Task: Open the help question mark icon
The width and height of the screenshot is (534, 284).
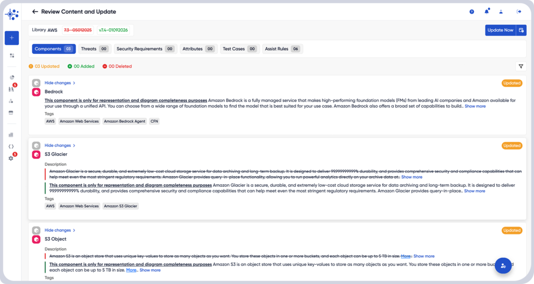Action: click(472, 11)
